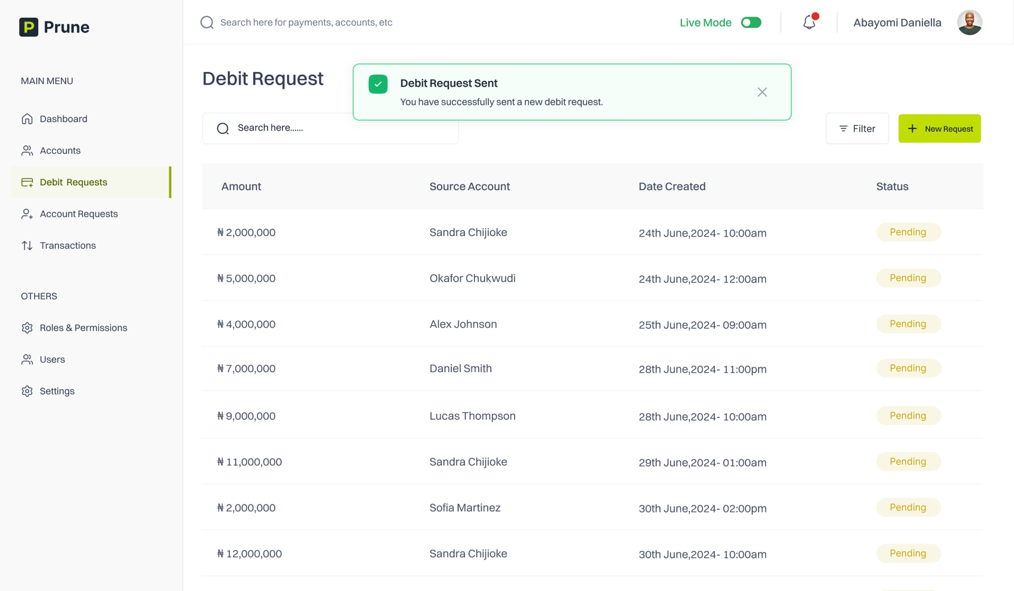Click the payments and accounts search bar
This screenshot has width=1014, height=591.
coord(306,22)
